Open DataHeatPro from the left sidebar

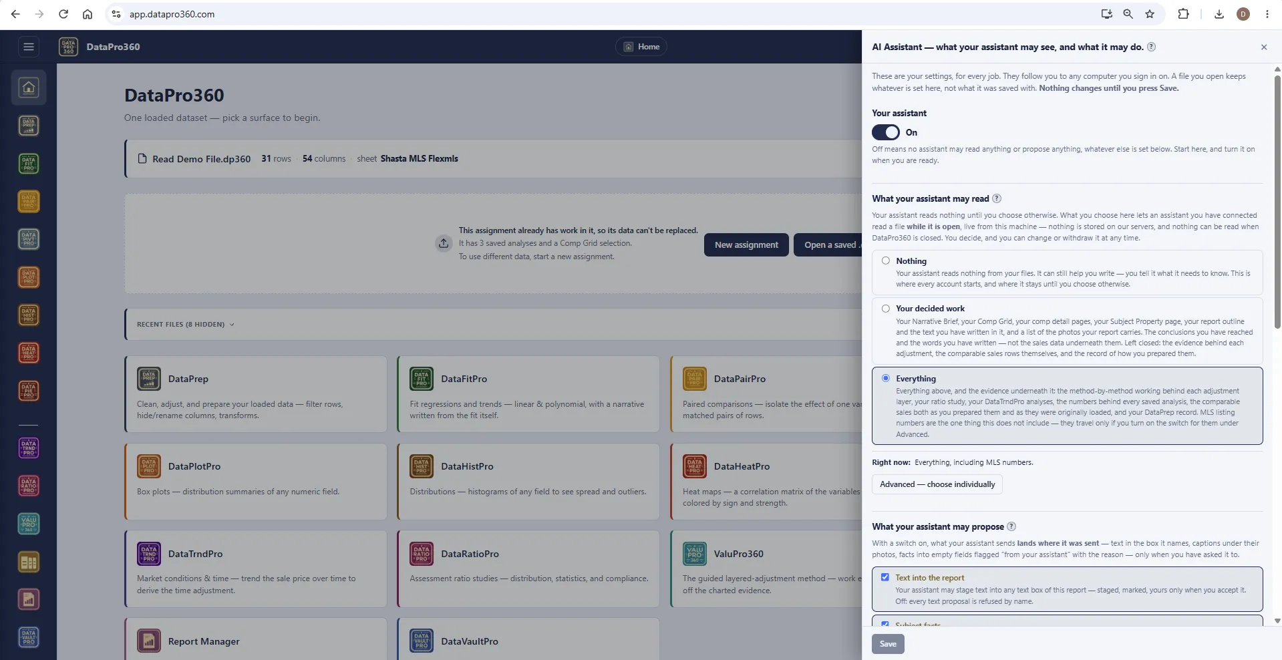(29, 353)
